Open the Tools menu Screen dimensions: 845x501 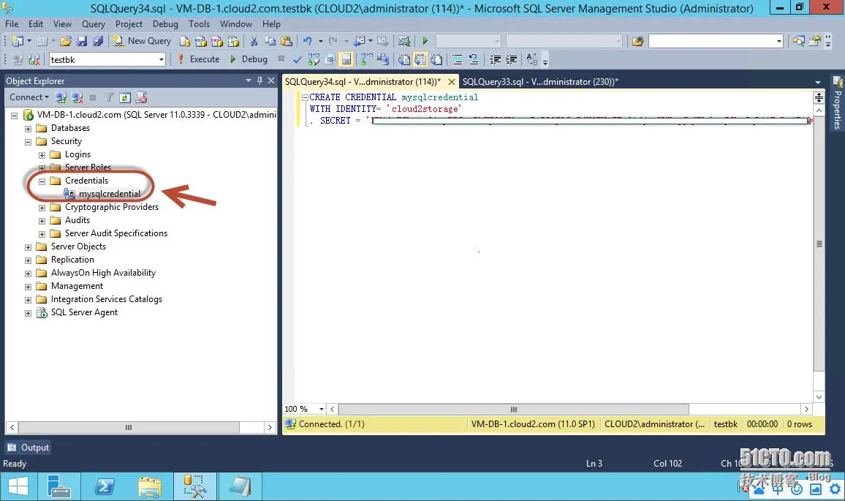coord(199,23)
